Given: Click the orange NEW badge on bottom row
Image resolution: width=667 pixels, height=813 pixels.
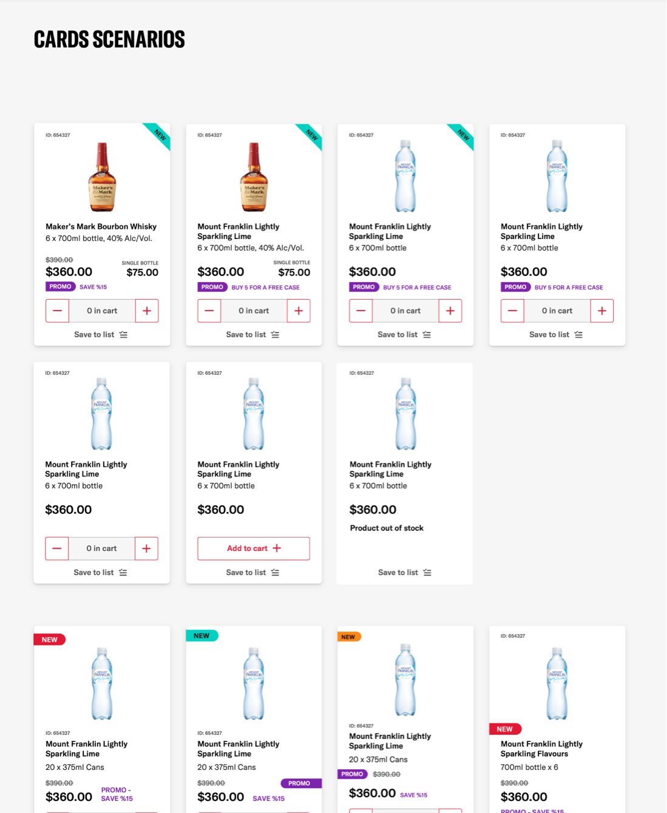Looking at the screenshot, I should click(x=348, y=637).
